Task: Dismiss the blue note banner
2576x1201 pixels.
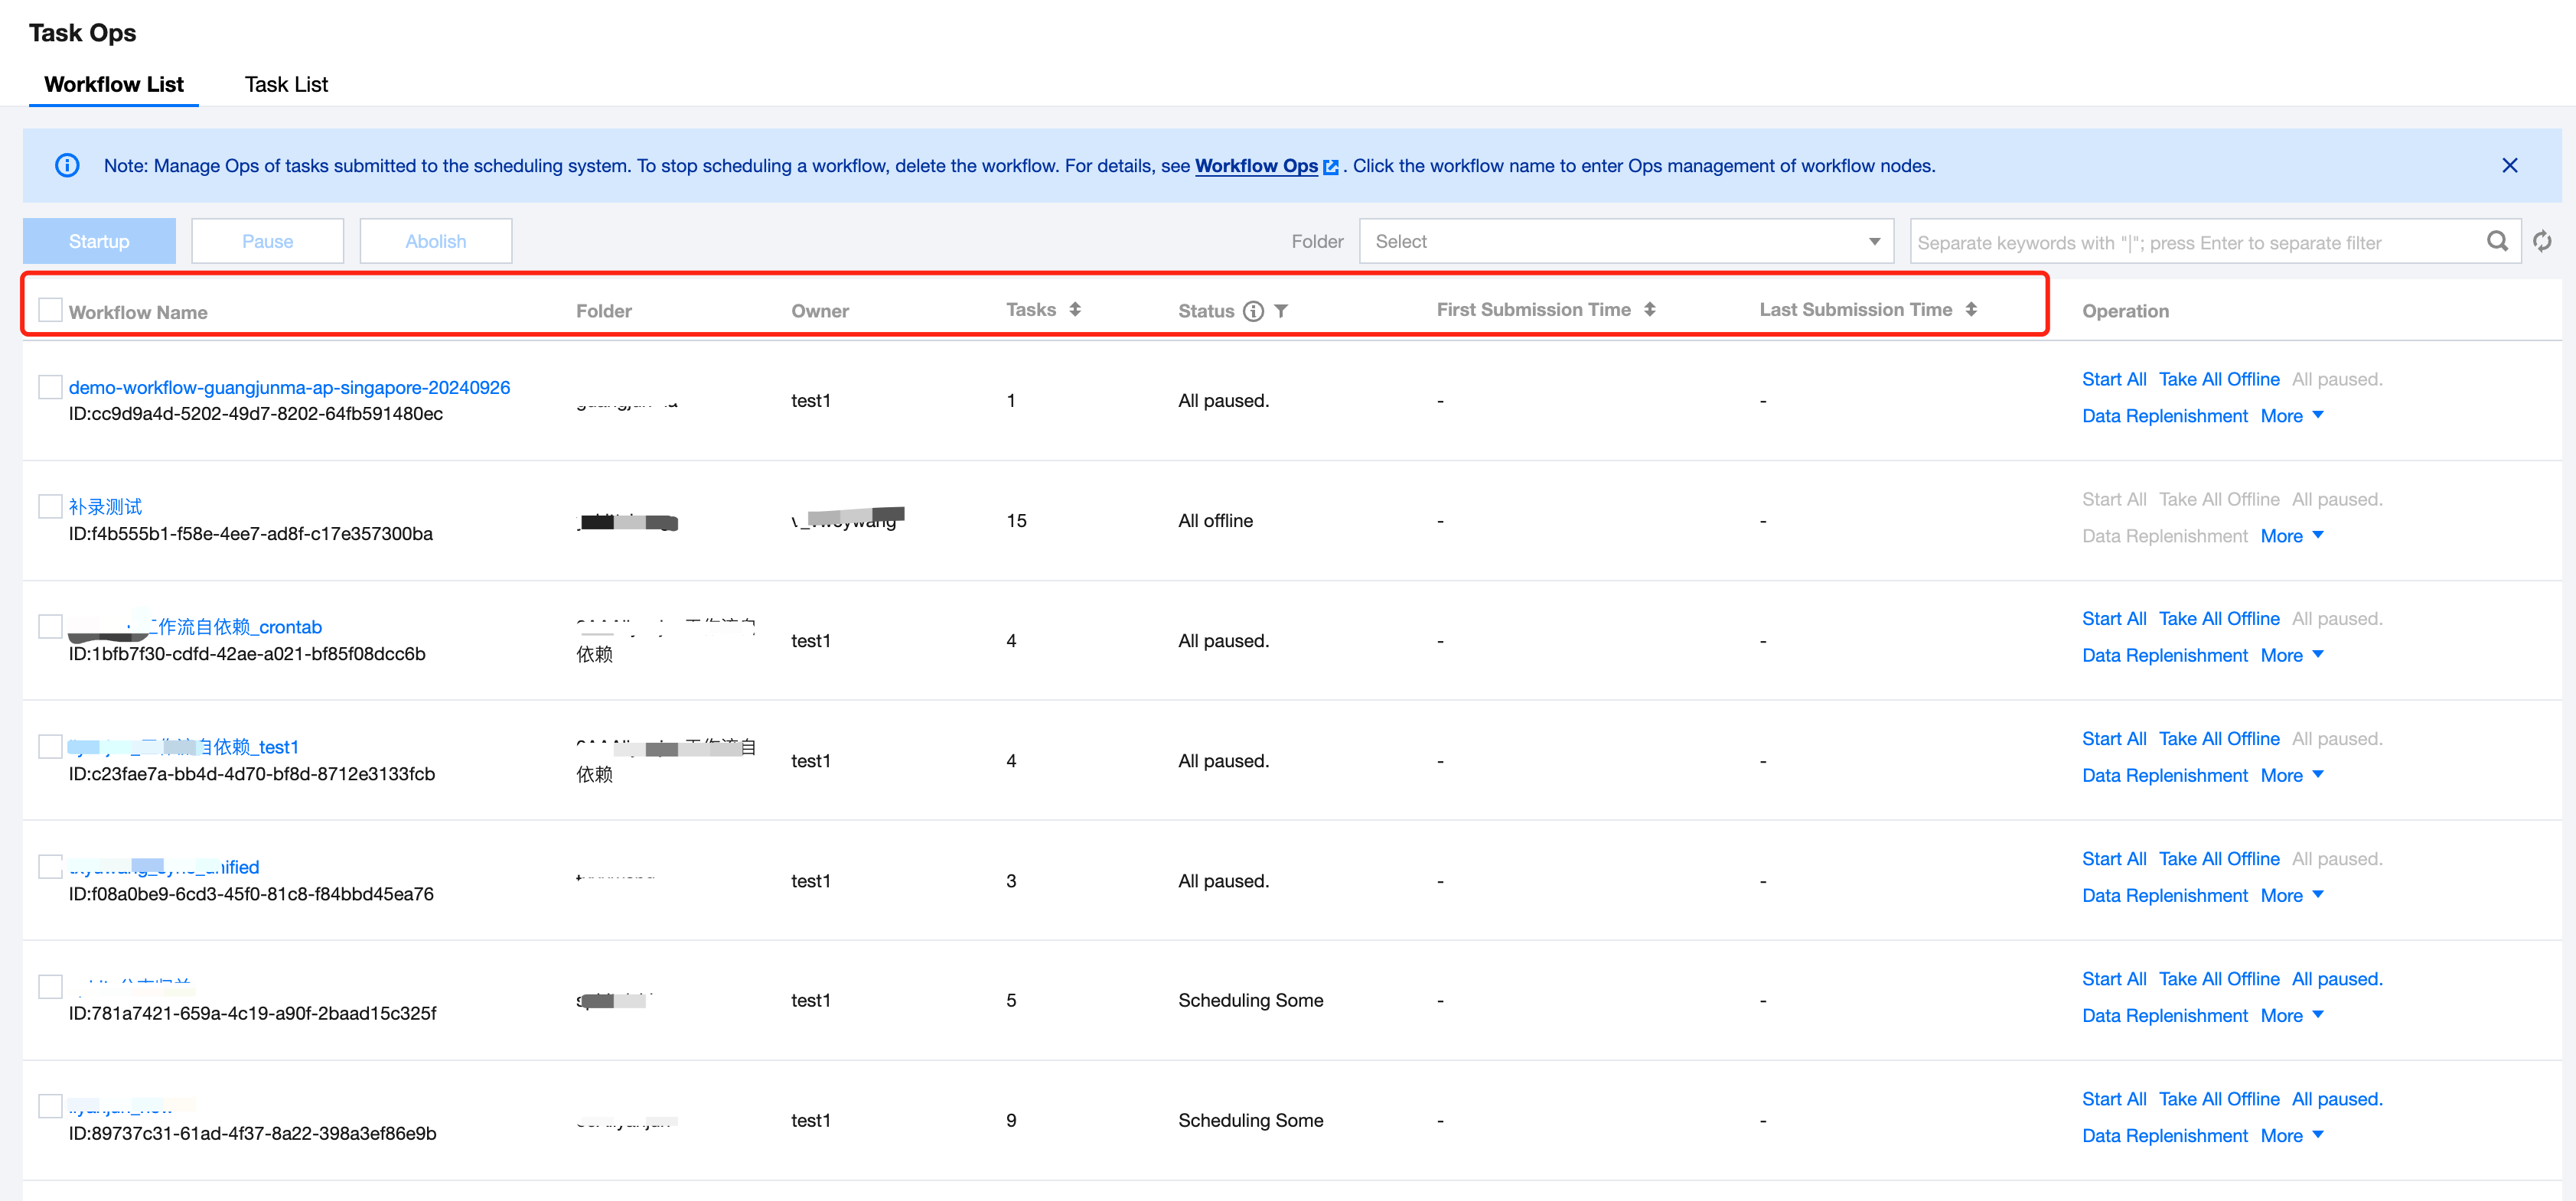Action: pyautogui.click(x=2510, y=165)
